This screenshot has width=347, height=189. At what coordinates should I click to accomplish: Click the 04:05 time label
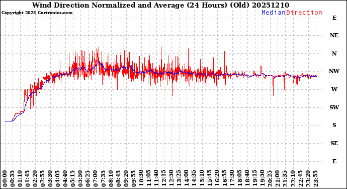(58, 178)
